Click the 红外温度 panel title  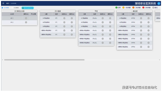58,11
